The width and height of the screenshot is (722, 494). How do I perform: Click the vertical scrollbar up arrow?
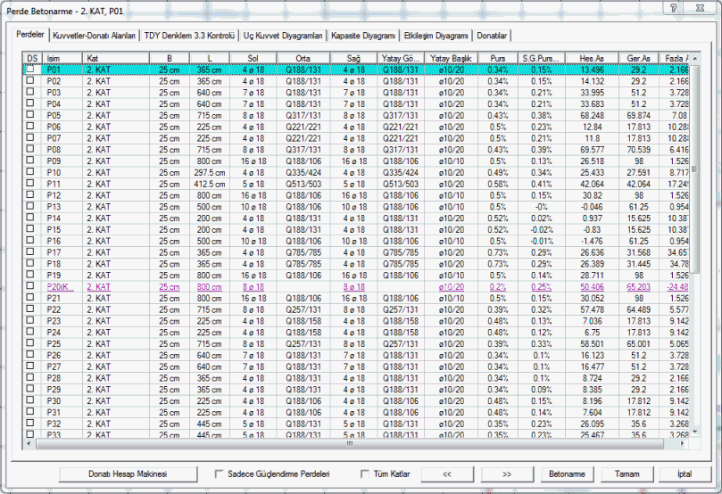[x=695, y=59]
